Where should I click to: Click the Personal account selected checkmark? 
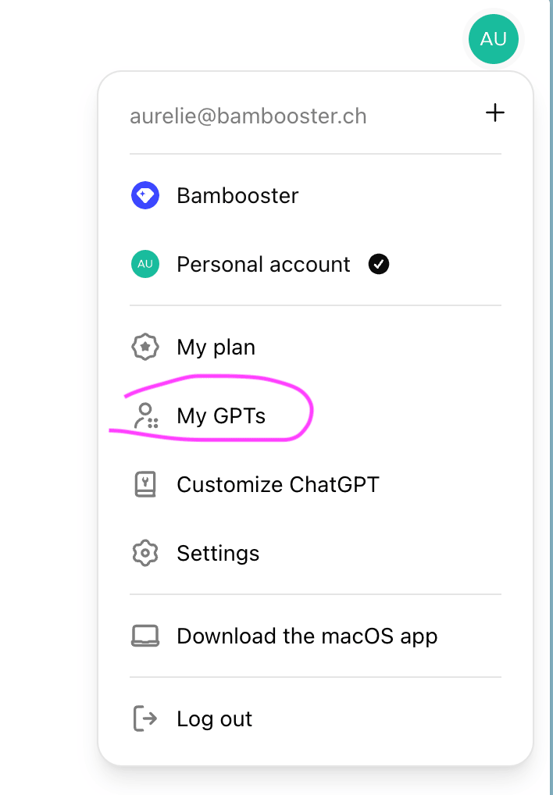[x=379, y=264]
